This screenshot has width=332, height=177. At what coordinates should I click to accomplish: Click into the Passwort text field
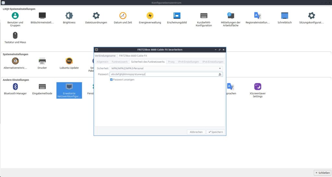pyautogui.click(x=162, y=74)
